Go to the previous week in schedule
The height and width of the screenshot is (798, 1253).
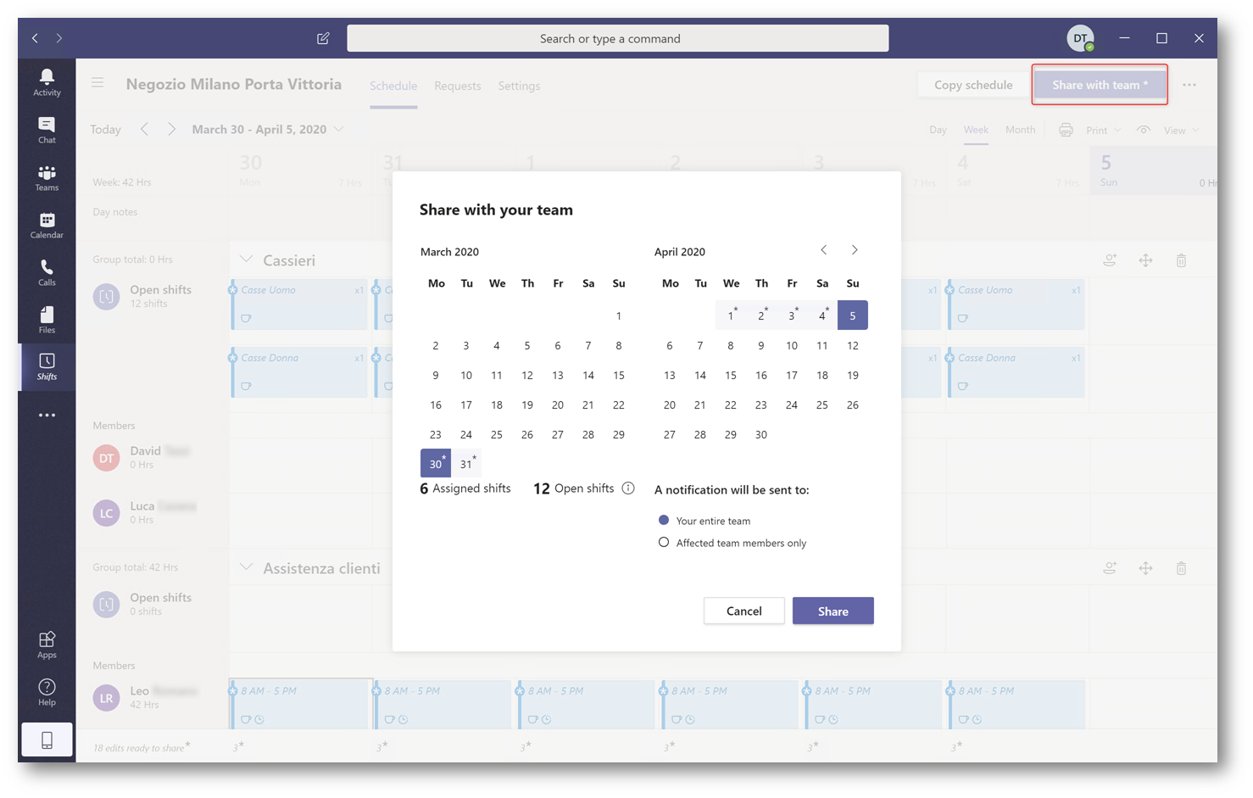pos(145,129)
